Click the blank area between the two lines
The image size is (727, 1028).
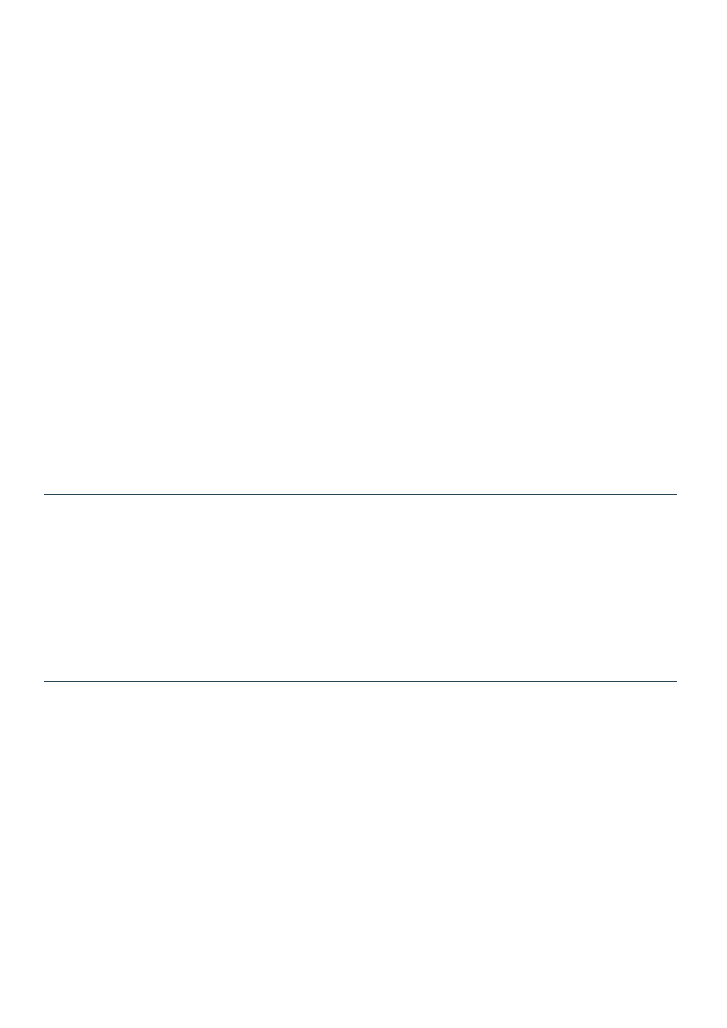tap(359, 588)
